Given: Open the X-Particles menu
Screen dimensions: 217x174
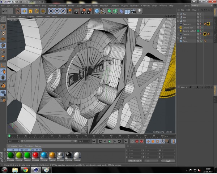Looking at the screenshot, I should pyautogui.click(x=145, y=5).
